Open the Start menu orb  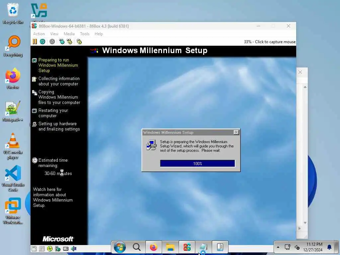tap(120, 247)
